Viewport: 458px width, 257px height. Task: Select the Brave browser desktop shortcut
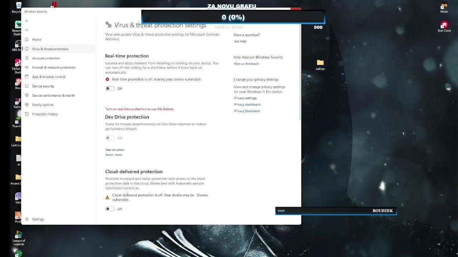[18, 84]
